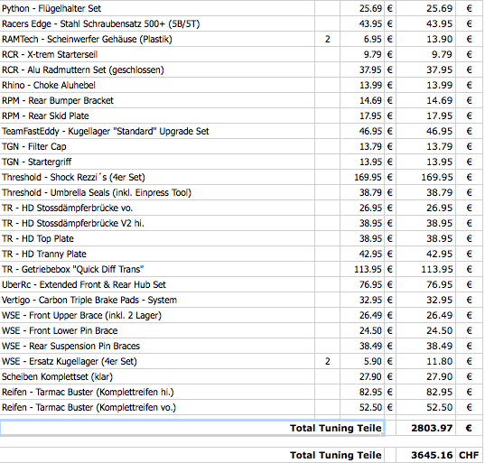The width and height of the screenshot is (485, 463).
Task: Select 'TR - HD Stossdämpferbrücke V2 hi.' cell
Action: coord(157,223)
